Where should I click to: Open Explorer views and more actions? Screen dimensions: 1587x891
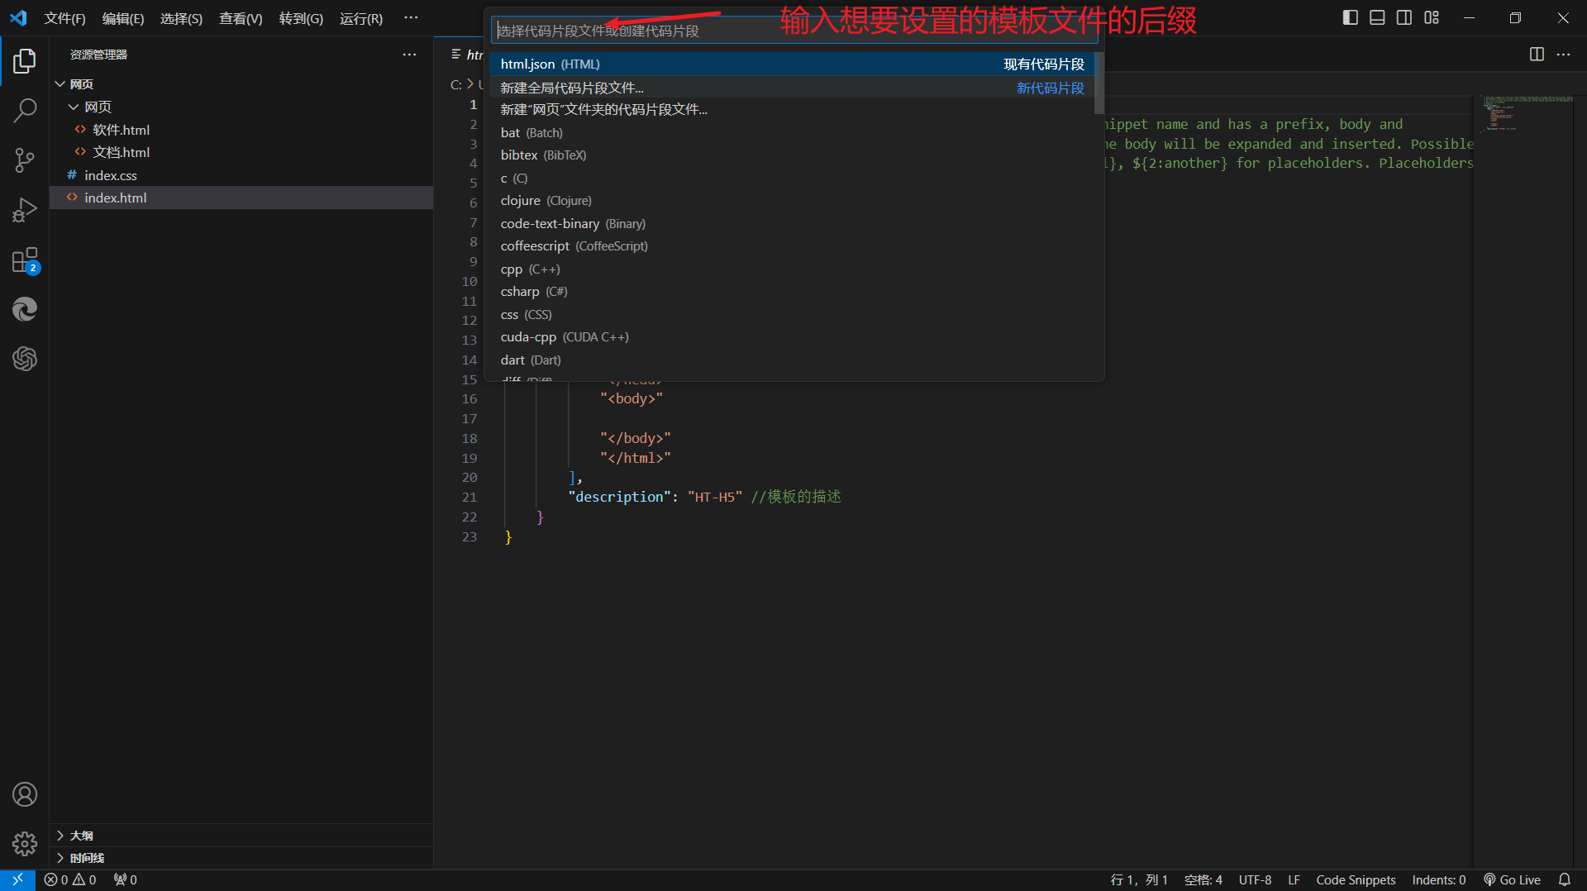pyautogui.click(x=409, y=55)
